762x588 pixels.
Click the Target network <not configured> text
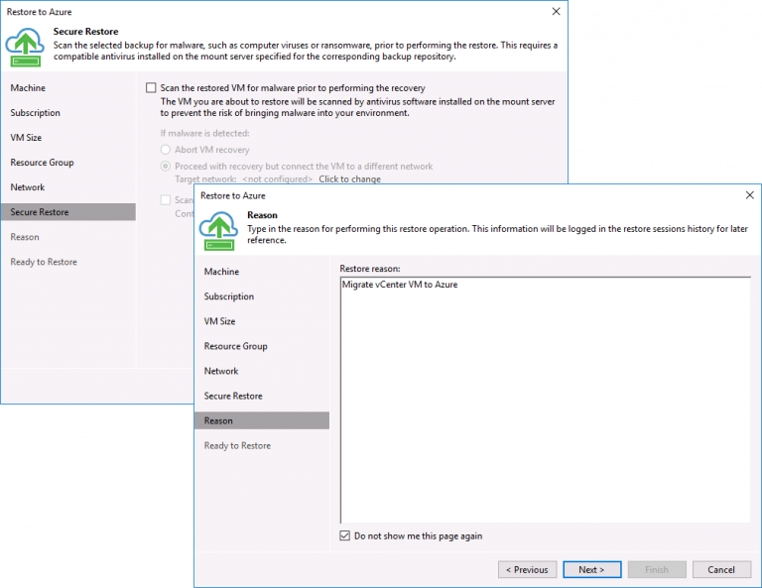coord(243,179)
